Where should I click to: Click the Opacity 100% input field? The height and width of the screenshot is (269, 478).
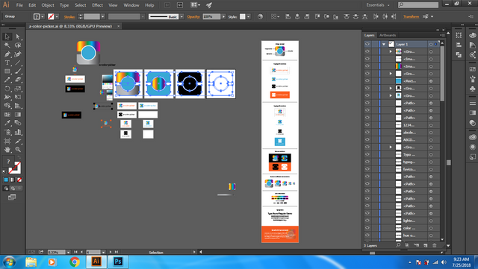click(x=211, y=16)
